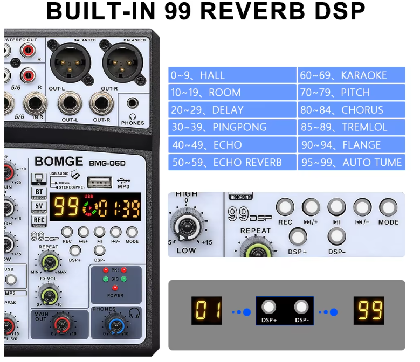Click the PC monitor icon under BOMGE logo
The width and height of the screenshot is (420, 362).
39,178
